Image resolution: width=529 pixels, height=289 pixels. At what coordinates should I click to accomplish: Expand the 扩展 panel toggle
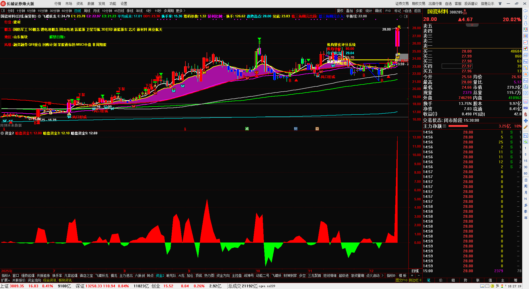coord(6,280)
